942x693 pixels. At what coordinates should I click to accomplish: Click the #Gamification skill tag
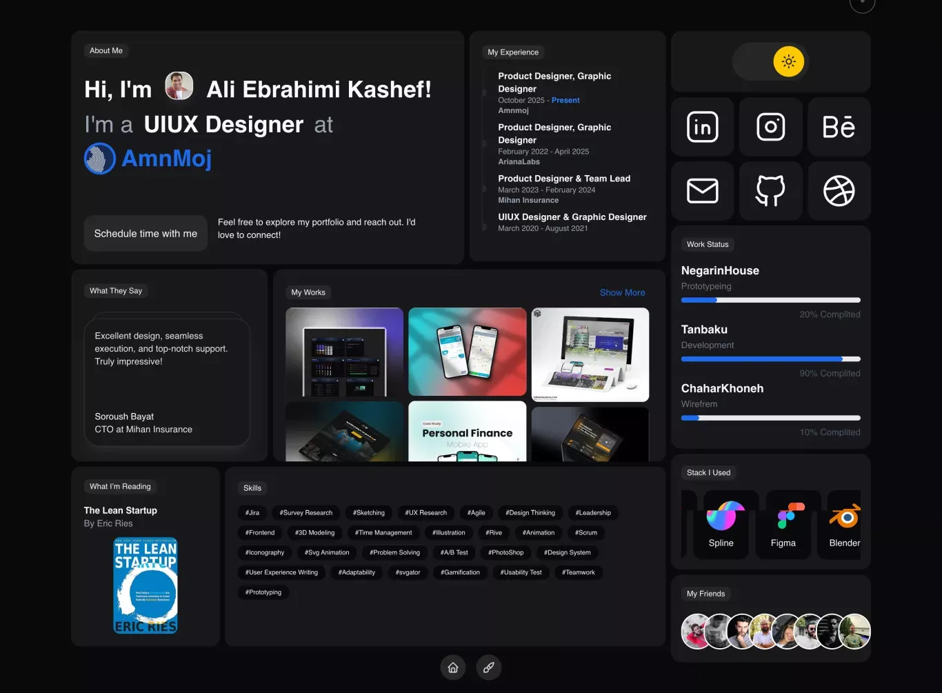(x=460, y=573)
